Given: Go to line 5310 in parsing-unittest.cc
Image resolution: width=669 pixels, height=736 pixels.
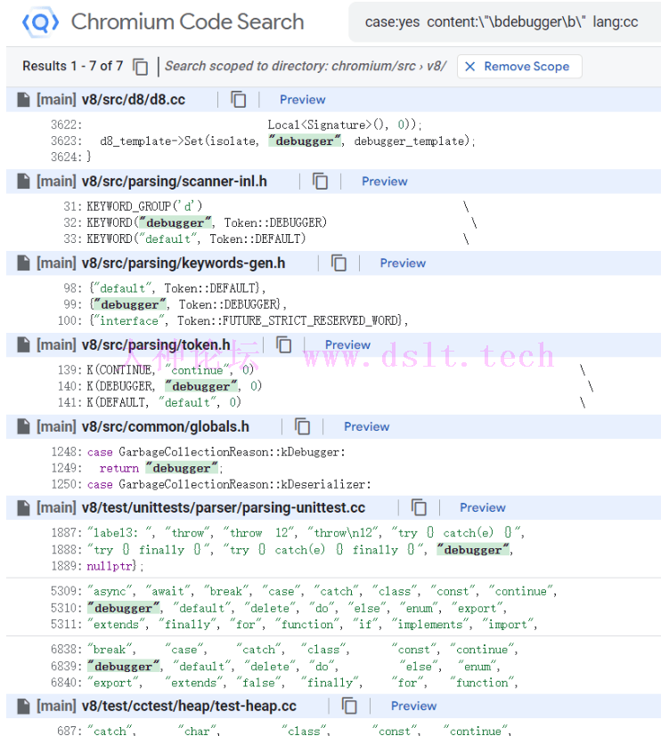Looking at the screenshot, I should click(66, 608).
